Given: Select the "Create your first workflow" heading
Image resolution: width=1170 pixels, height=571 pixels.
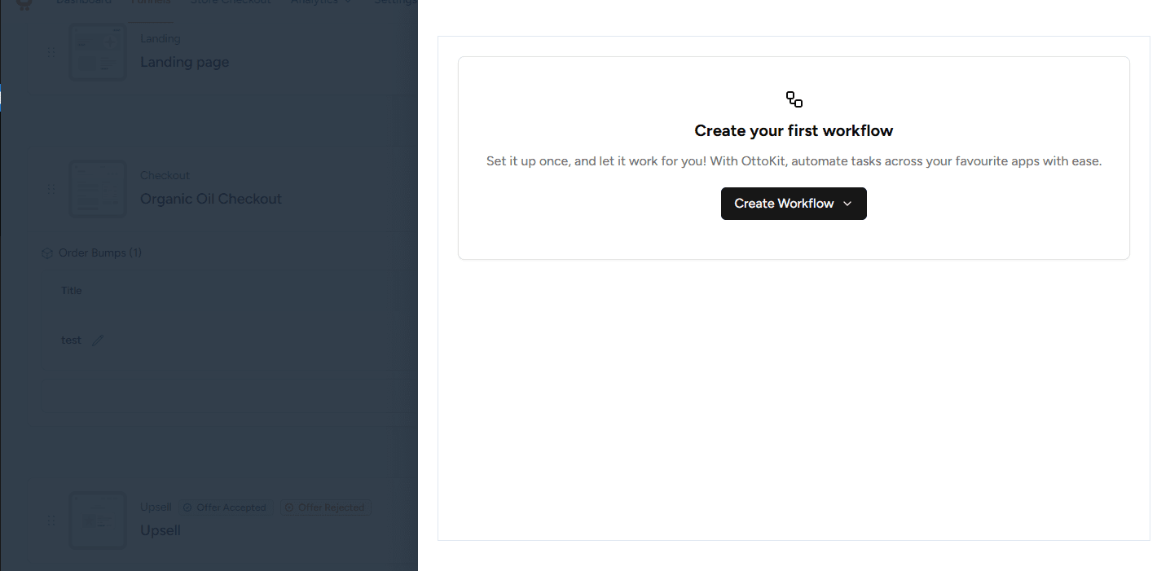Looking at the screenshot, I should click(794, 130).
